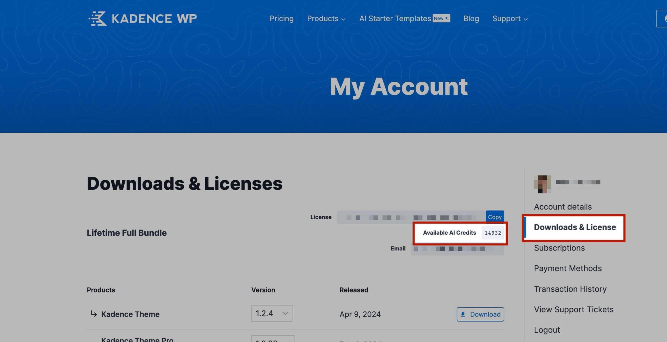Click the Copy license key icon
This screenshot has height=342, width=667.
click(x=495, y=217)
